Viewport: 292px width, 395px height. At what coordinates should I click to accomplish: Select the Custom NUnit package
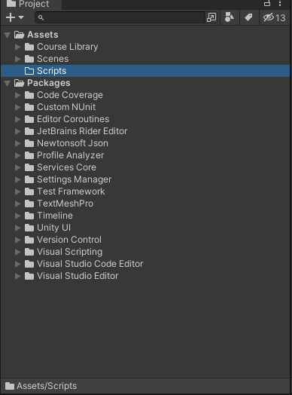coord(66,107)
